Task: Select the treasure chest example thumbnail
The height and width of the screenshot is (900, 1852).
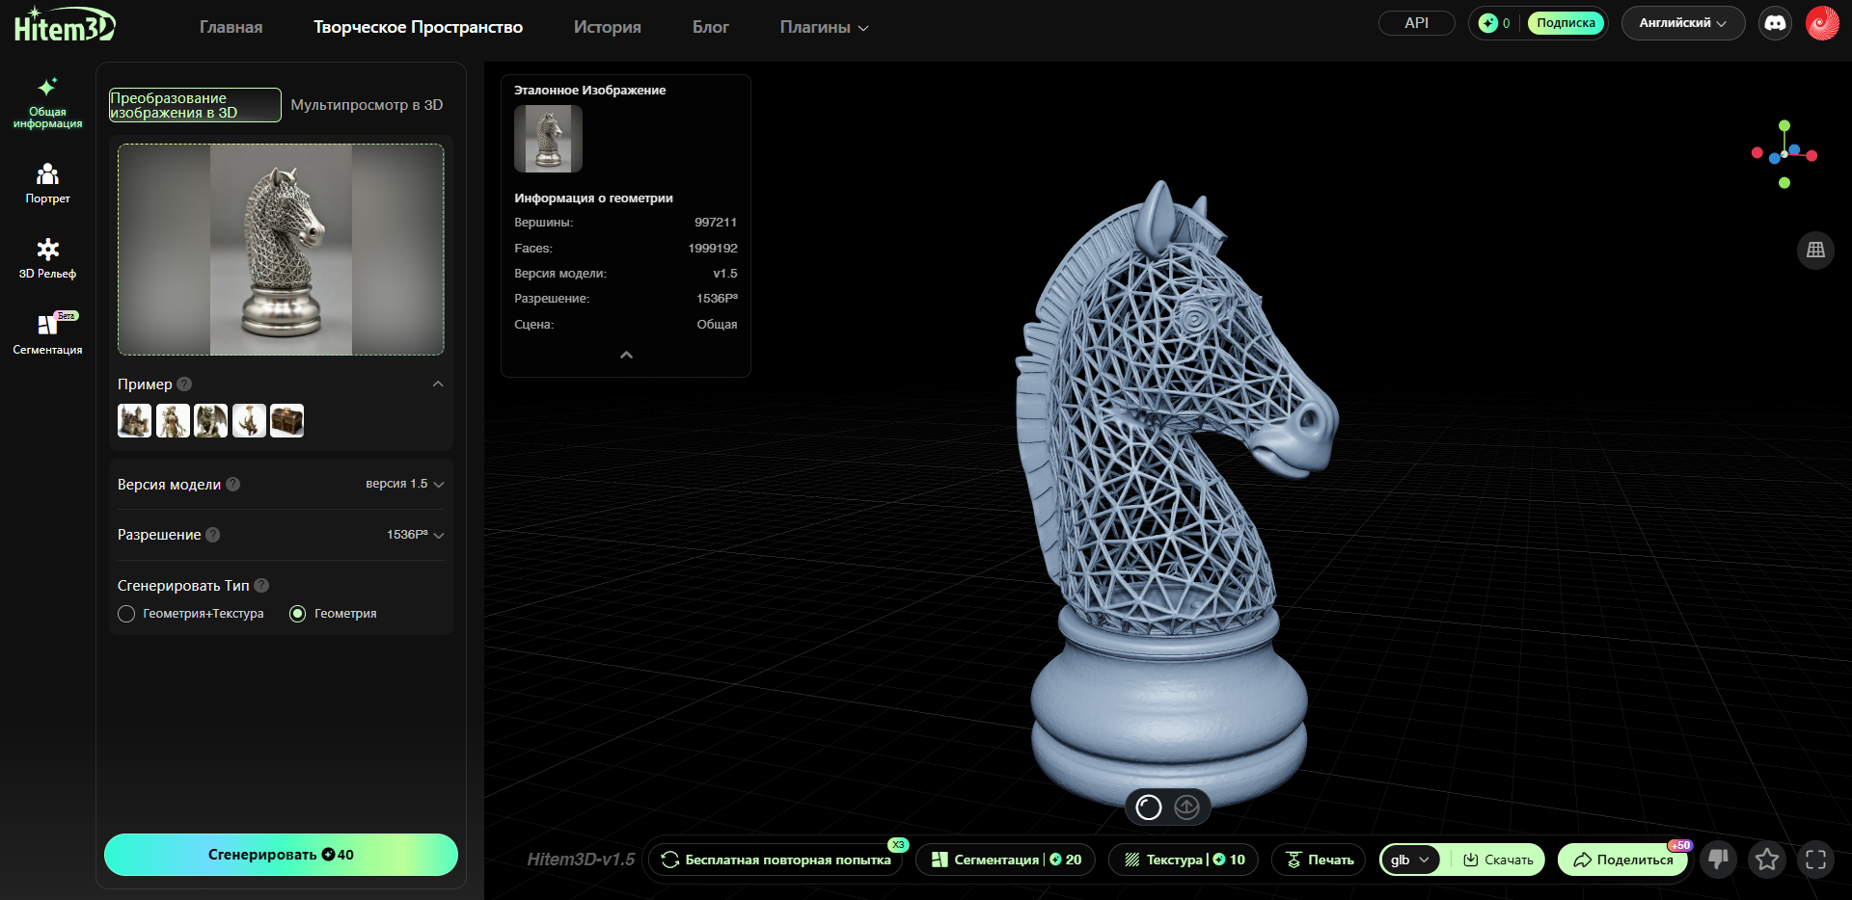Action: [x=286, y=421]
